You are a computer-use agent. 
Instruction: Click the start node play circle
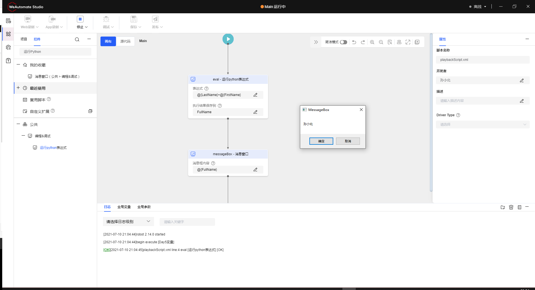click(x=228, y=39)
